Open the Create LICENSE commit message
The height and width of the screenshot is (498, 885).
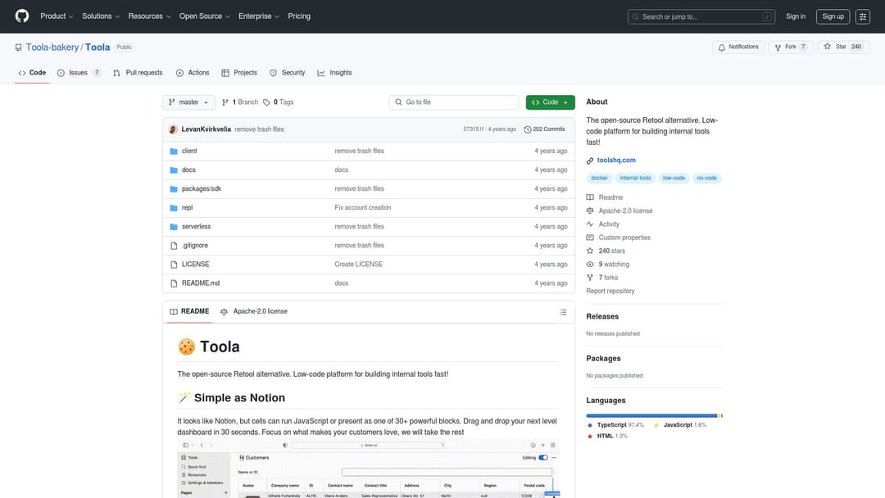point(358,265)
